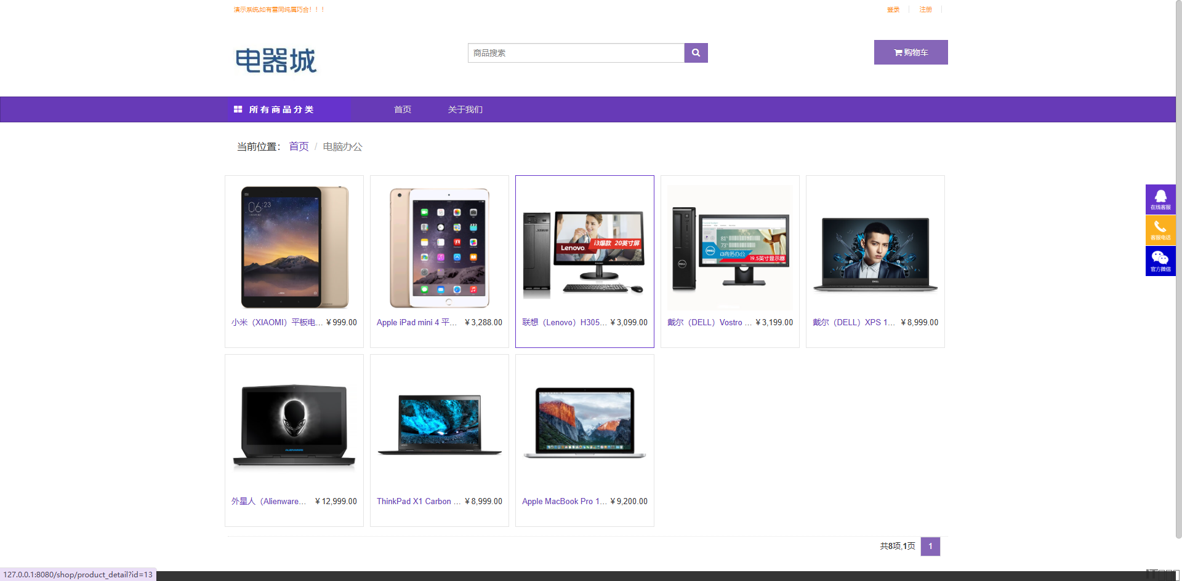The width and height of the screenshot is (1182, 581).
Task: Click the 联想（Lenovo）H305 title link
Action: point(564,322)
